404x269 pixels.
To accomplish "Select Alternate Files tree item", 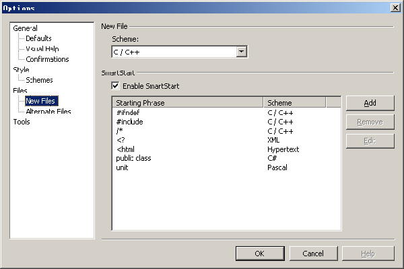I will 48,112.
